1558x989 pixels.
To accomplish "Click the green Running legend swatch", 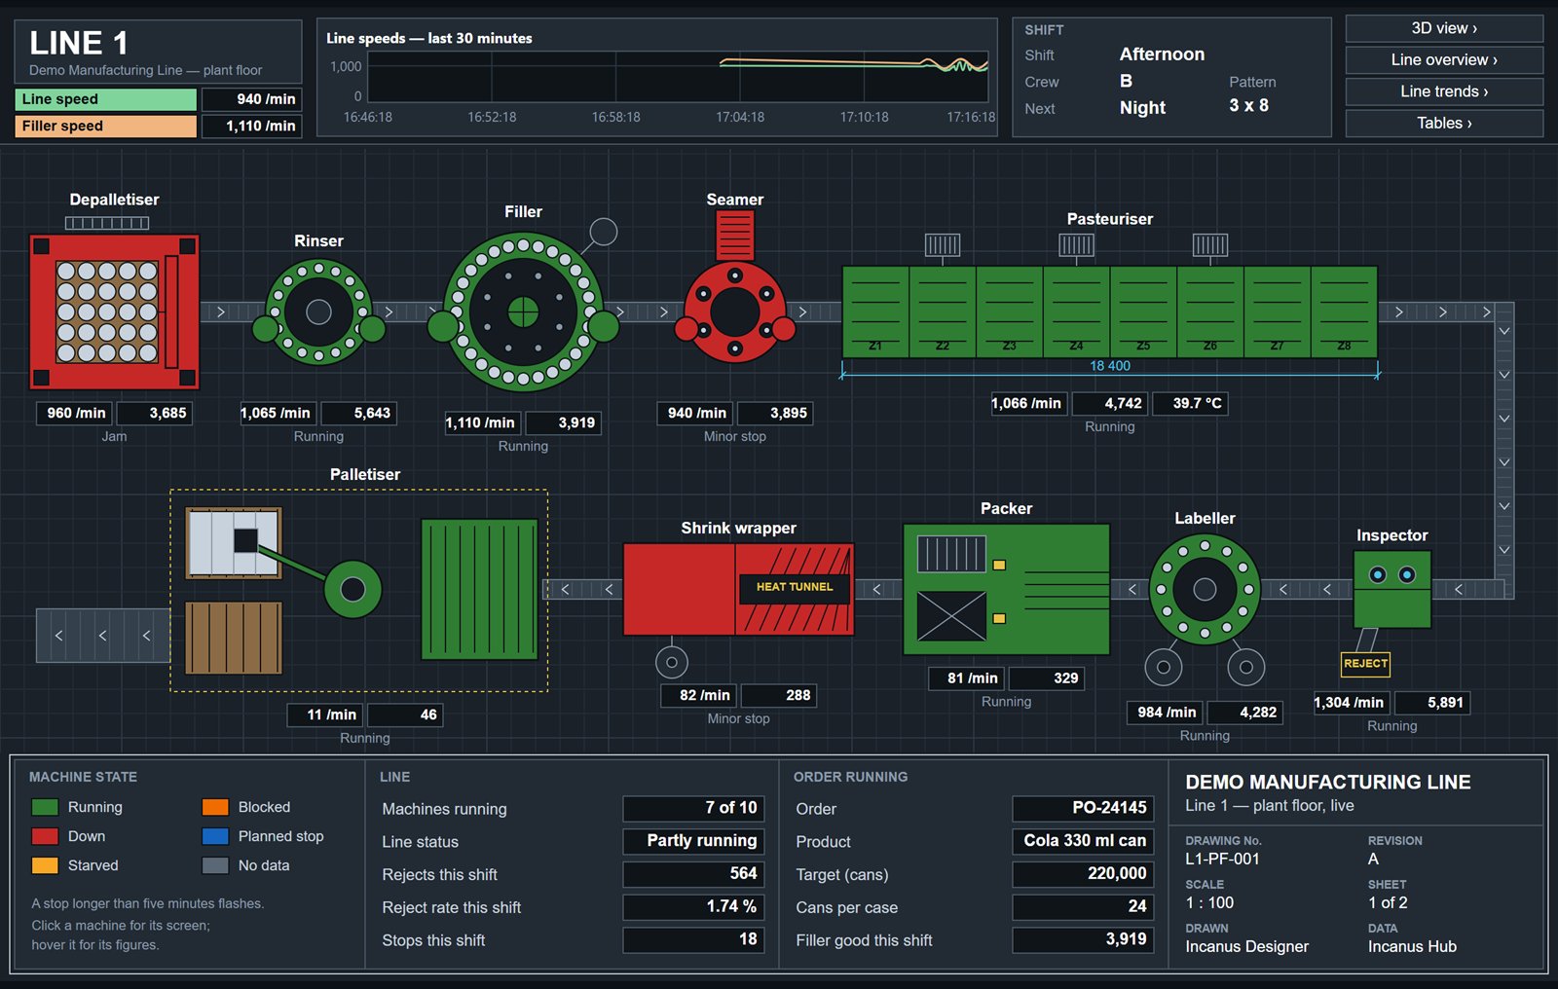I will tap(45, 807).
